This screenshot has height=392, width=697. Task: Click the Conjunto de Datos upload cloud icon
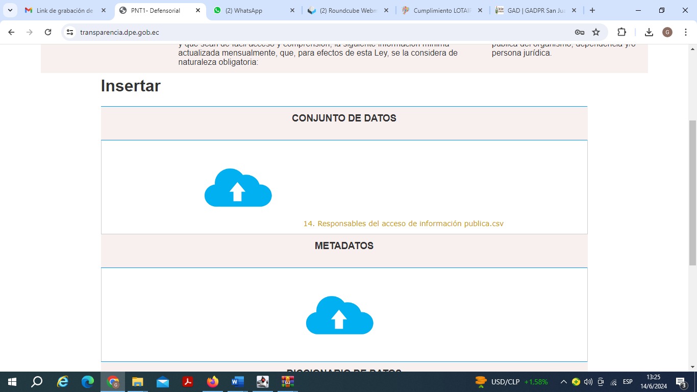pos(238,188)
